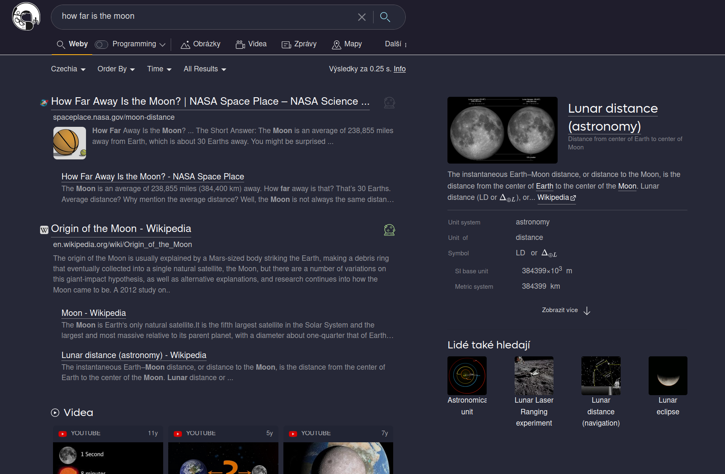Click the first YouTube video icon
This screenshot has height=474, width=725.
coord(63,434)
